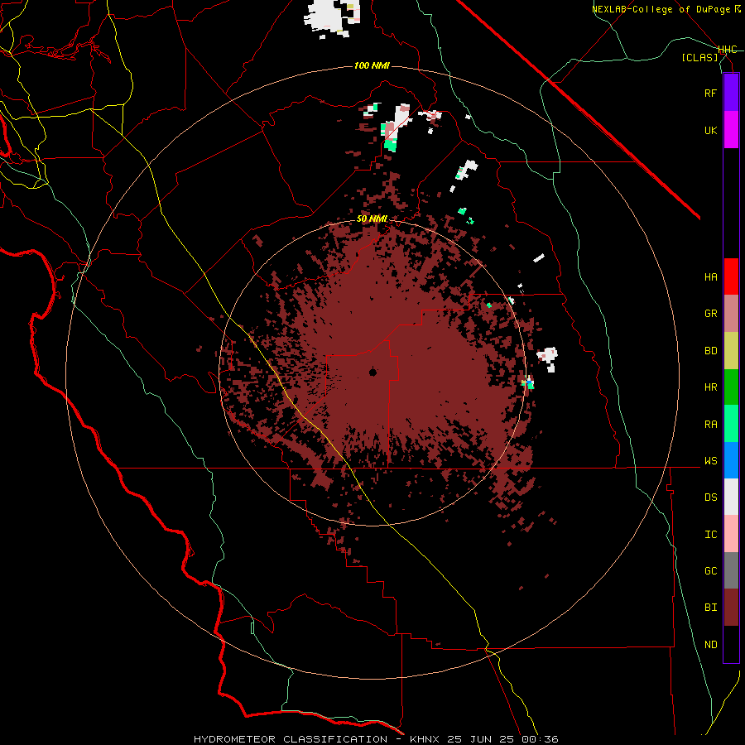
Task: Click the DS legend label
Action: pyautogui.click(x=710, y=497)
